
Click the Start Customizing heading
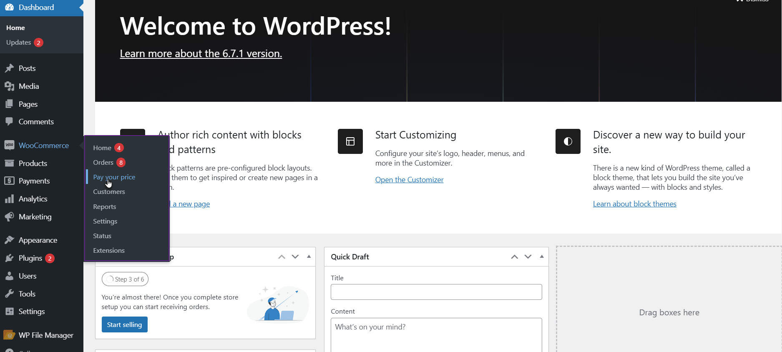[x=416, y=135]
